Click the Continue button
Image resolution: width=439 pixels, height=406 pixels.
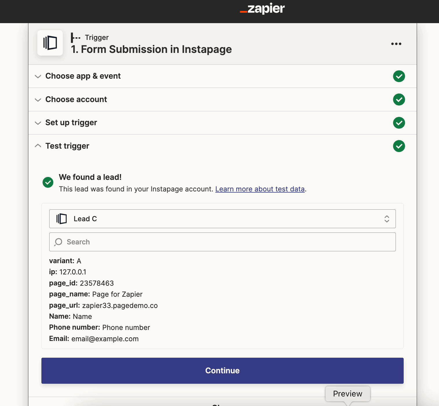[x=222, y=371]
